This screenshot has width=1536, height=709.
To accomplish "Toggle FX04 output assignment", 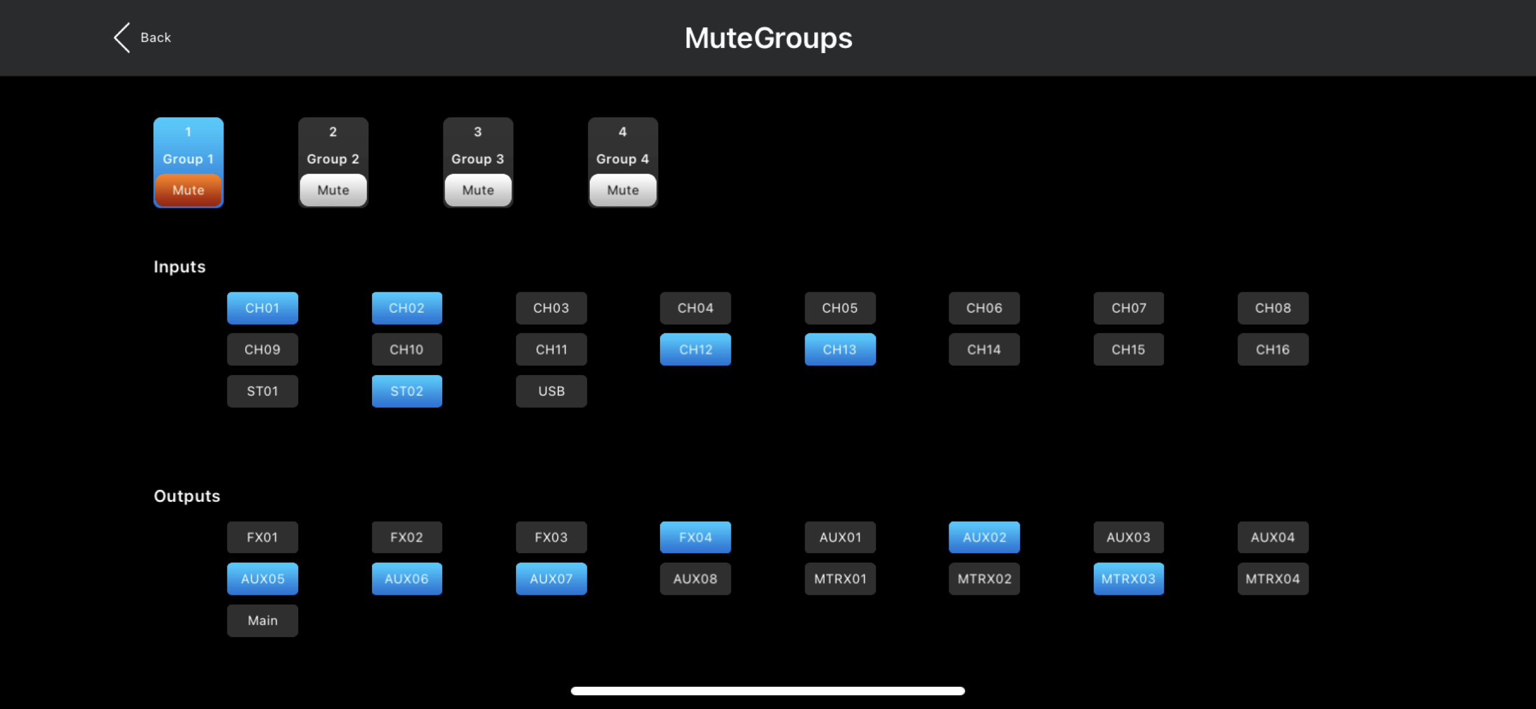I will 695,537.
